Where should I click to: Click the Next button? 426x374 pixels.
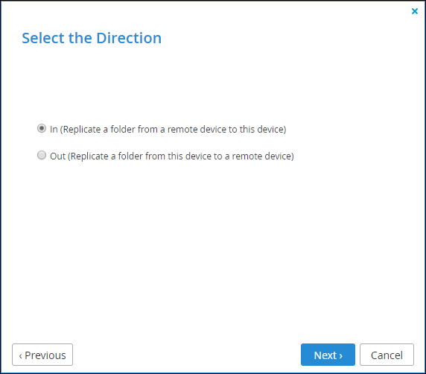click(328, 355)
